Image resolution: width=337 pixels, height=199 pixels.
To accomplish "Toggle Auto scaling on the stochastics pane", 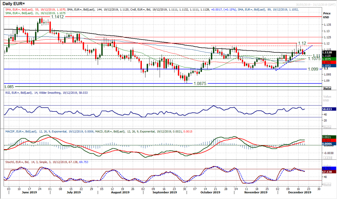I will [x=327, y=184].
